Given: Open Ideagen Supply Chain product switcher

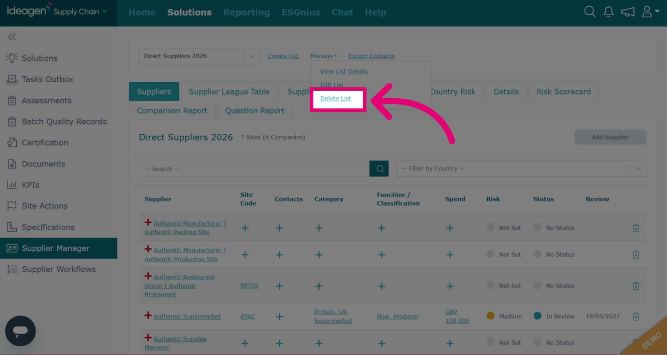Looking at the screenshot, I should pos(57,11).
